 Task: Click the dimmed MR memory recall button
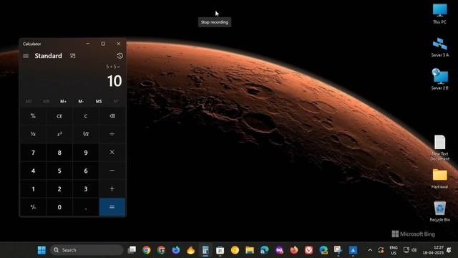point(46,101)
